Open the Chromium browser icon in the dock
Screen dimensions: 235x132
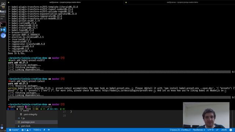(3, 36)
